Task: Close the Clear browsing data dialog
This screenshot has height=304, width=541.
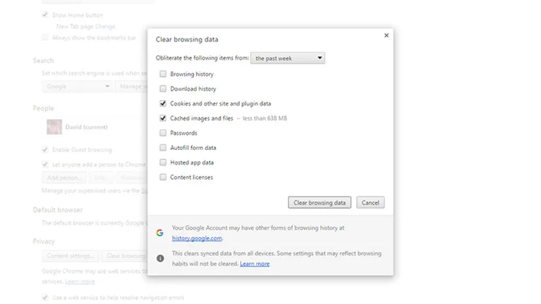Action: point(386,36)
